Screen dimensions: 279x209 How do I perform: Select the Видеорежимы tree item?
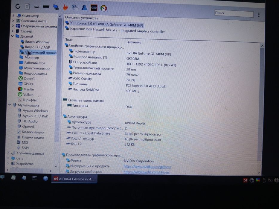coord(33,73)
